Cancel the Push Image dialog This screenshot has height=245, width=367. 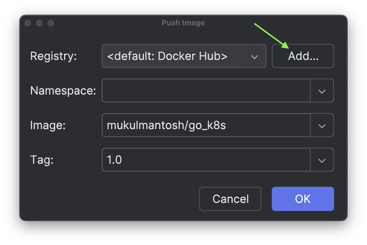(x=230, y=199)
